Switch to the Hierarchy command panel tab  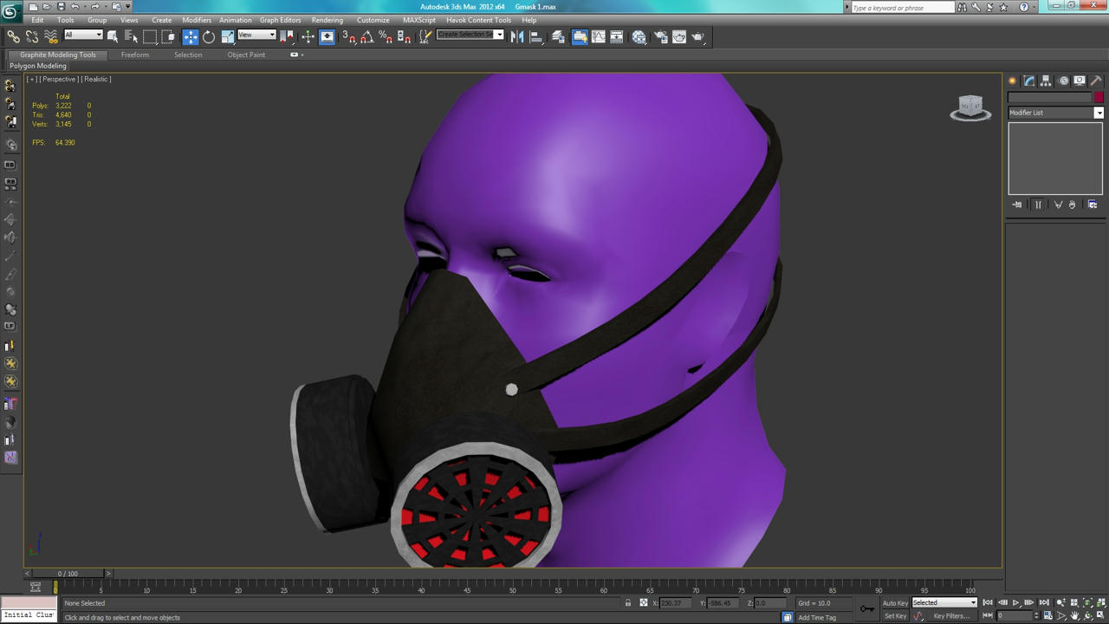[1046, 81]
